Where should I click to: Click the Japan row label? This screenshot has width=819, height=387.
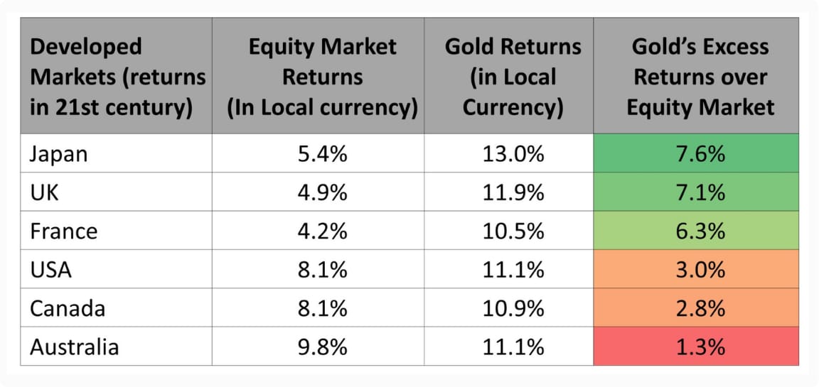(x=58, y=154)
